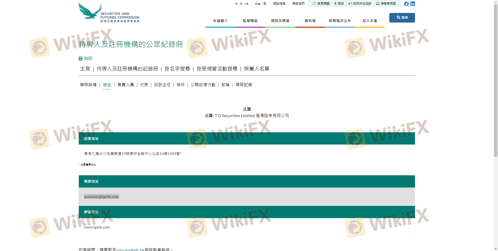
Task: Open the 聯絡我們 link
Action: point(299,4)
